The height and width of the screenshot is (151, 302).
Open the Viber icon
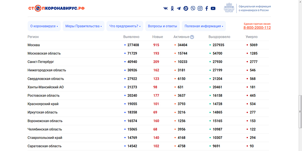(193, 8)
